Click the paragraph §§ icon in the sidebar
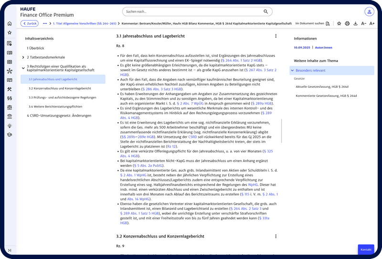This screenshot has width=382, height=259. click(10, 98)
